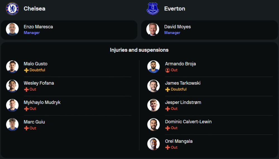Open the Everton team name link
279x159 pixels.
point(175,9)
